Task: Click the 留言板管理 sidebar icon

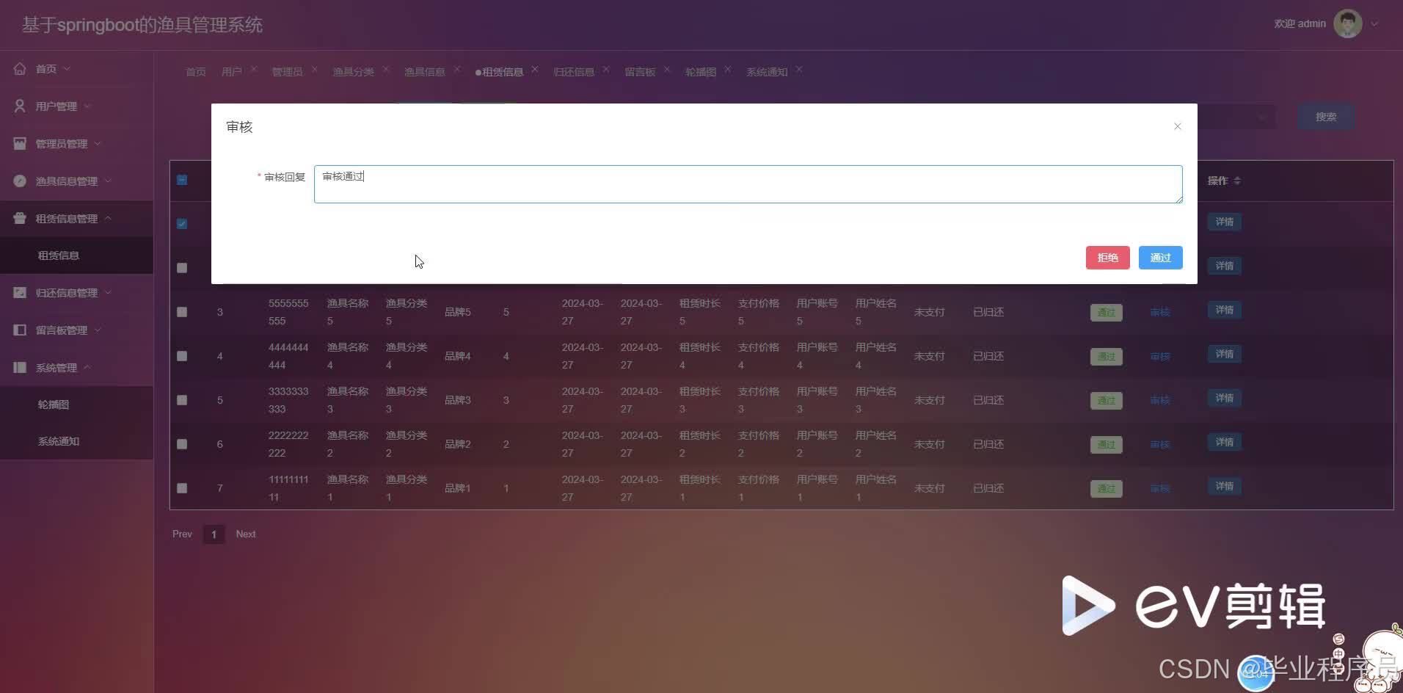Action: [x=20, y=330]
